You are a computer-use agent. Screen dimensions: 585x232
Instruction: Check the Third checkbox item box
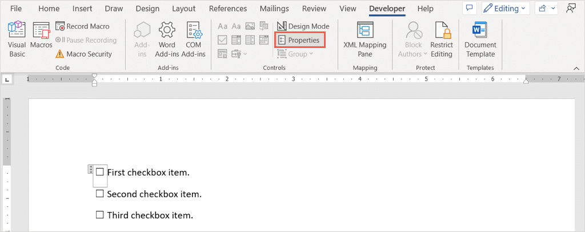99,215
